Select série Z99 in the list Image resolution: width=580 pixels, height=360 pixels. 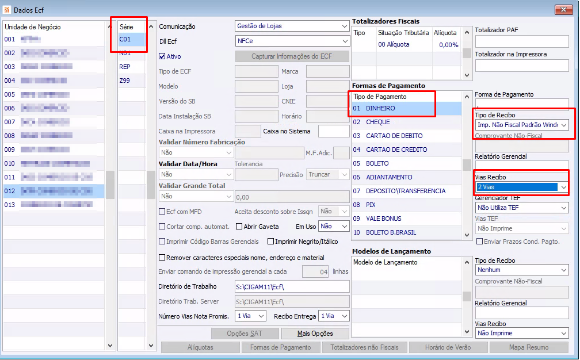132,81
